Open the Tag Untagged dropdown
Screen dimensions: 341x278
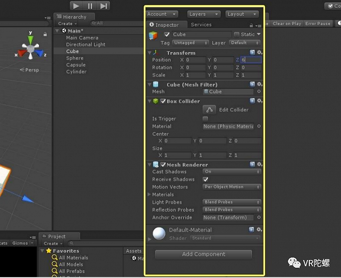[x=190, y=43]
